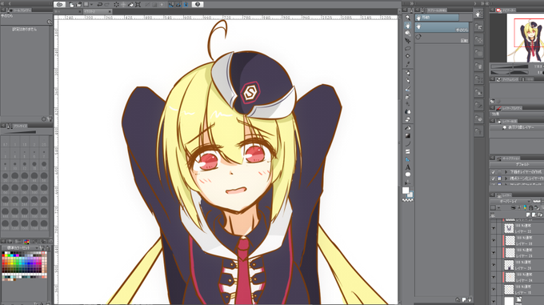Click the Redo arrow icon
This screenshot has height=305, width=544.
pyautogui.click(x=107, y=5)
